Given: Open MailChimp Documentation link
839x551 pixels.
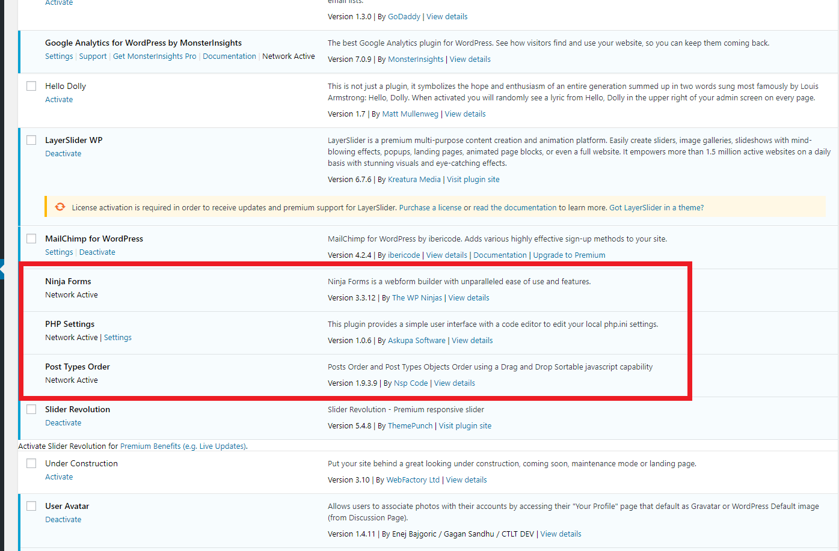Looking at the screenshot, I should click(500, 255).
